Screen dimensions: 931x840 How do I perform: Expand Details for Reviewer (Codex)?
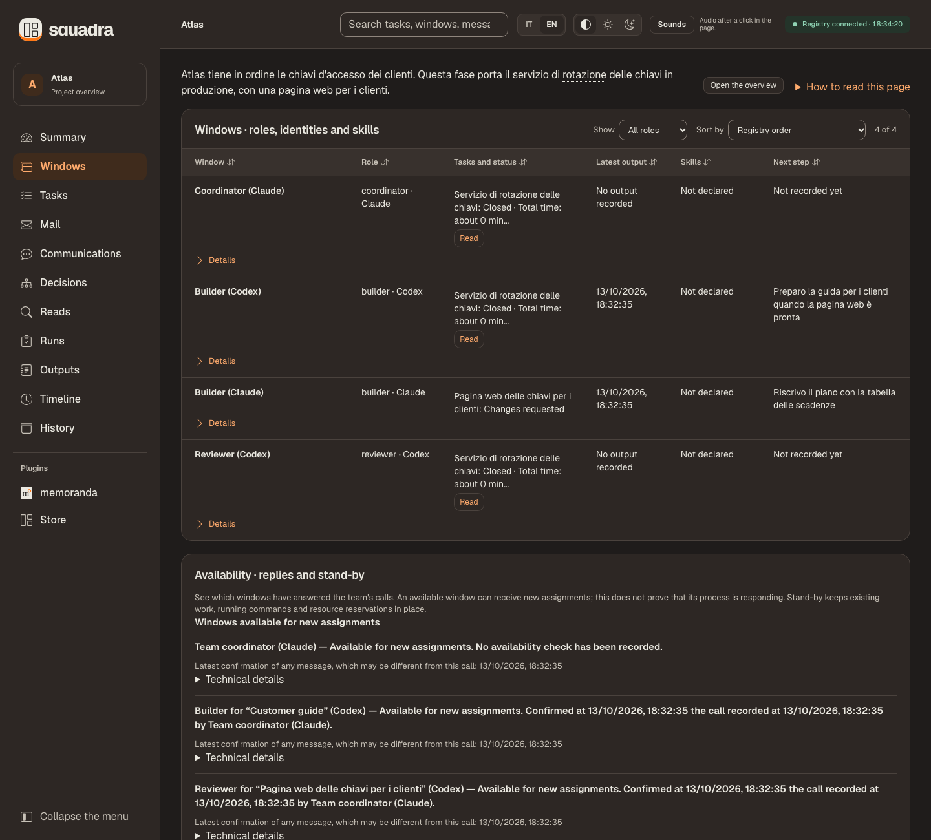[x=216, y=524]
